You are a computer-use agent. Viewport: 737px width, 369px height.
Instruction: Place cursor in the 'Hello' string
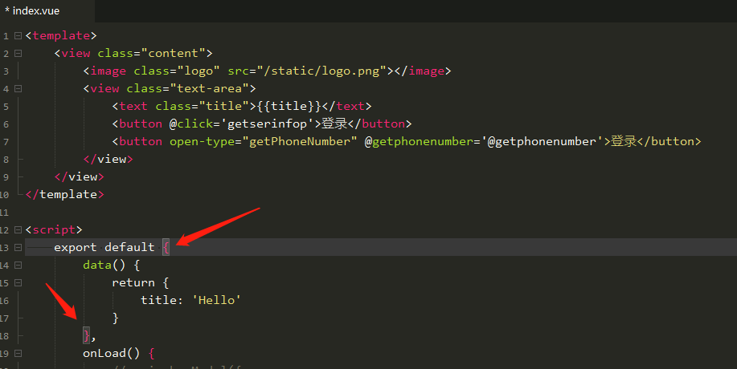click(217, 300)
